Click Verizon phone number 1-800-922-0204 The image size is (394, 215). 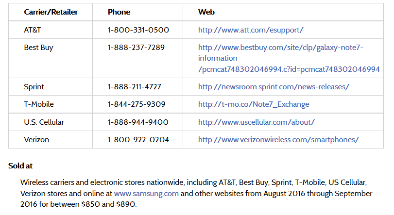click(138, 140)
